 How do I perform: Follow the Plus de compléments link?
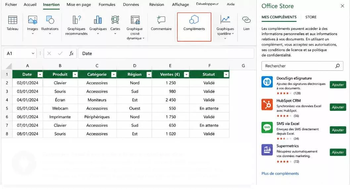(280, 173)
